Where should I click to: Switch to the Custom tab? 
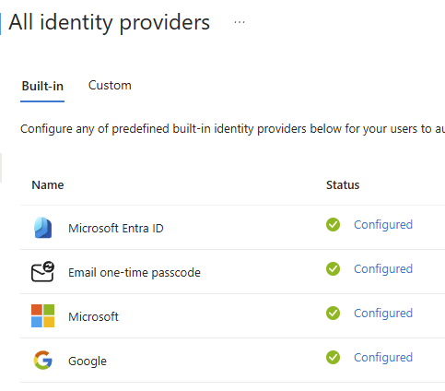coord(110,85)
